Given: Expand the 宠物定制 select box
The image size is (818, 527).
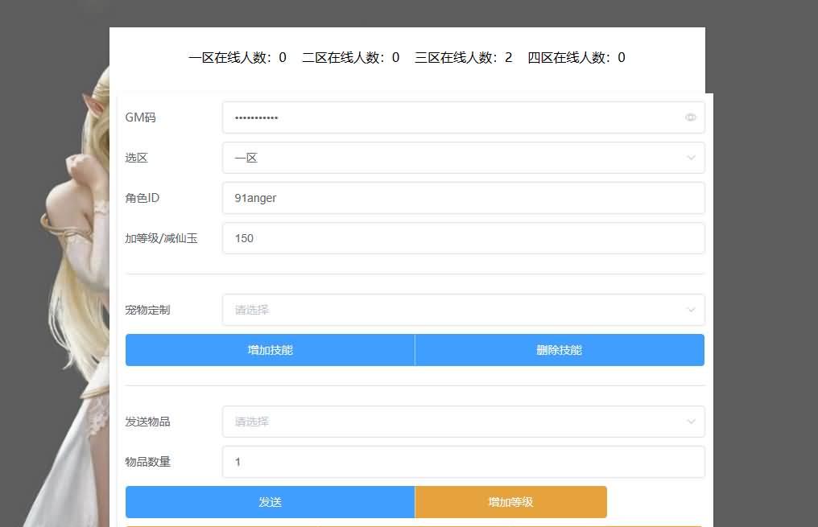Looking at the screenshot, I should pos(463,310).
